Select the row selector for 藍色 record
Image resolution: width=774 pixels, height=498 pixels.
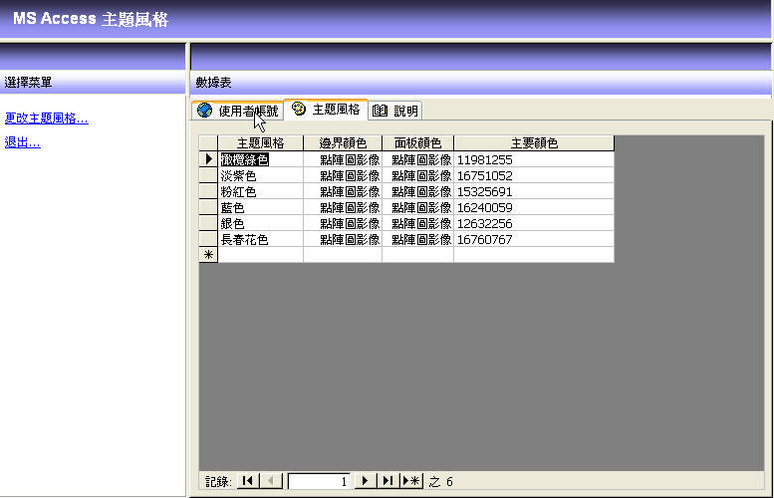pos(208,207)
